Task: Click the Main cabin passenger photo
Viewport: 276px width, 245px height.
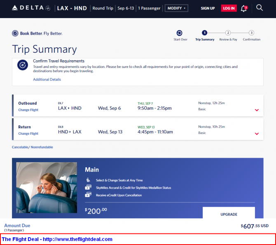Action: pyautogui.click(x=47, y=187)
